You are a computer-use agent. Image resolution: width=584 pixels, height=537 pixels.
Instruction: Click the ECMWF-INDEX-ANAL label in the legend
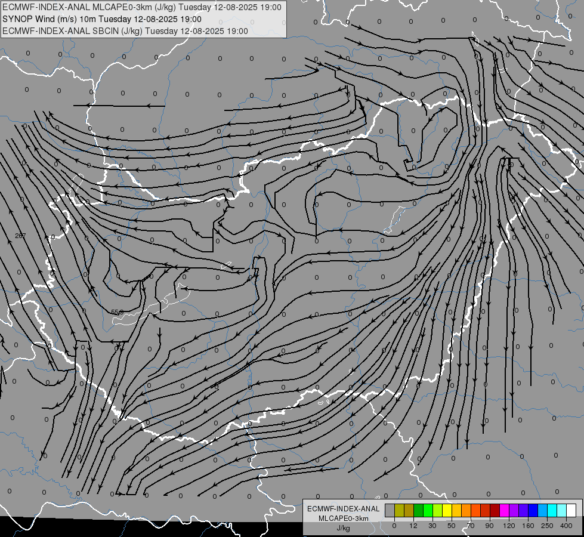click(x=344, y=509)
